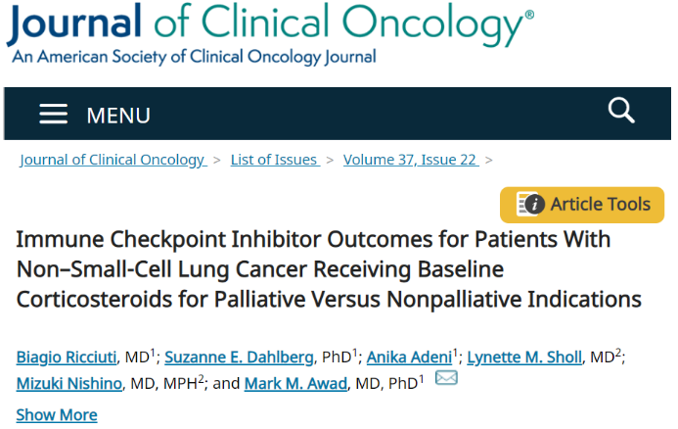
Task: Click author Biagio Ricciuti
Action: pyautogui.click(x=66, y=357)
